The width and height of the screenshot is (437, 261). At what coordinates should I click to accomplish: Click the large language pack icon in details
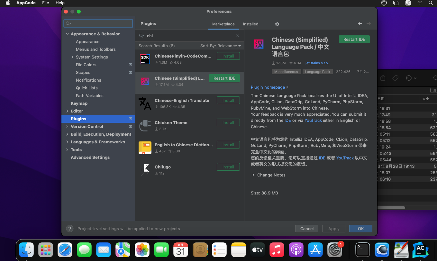coord(259,44)
